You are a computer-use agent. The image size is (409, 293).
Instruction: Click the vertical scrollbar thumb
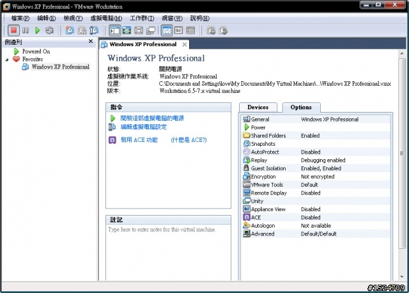click(x=402, y=154)
